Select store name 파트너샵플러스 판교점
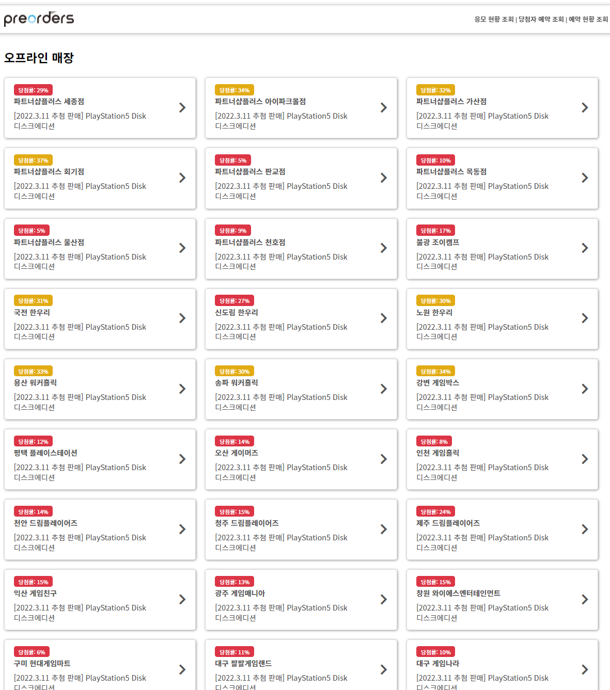610x690 pixels. coord(250,172)
